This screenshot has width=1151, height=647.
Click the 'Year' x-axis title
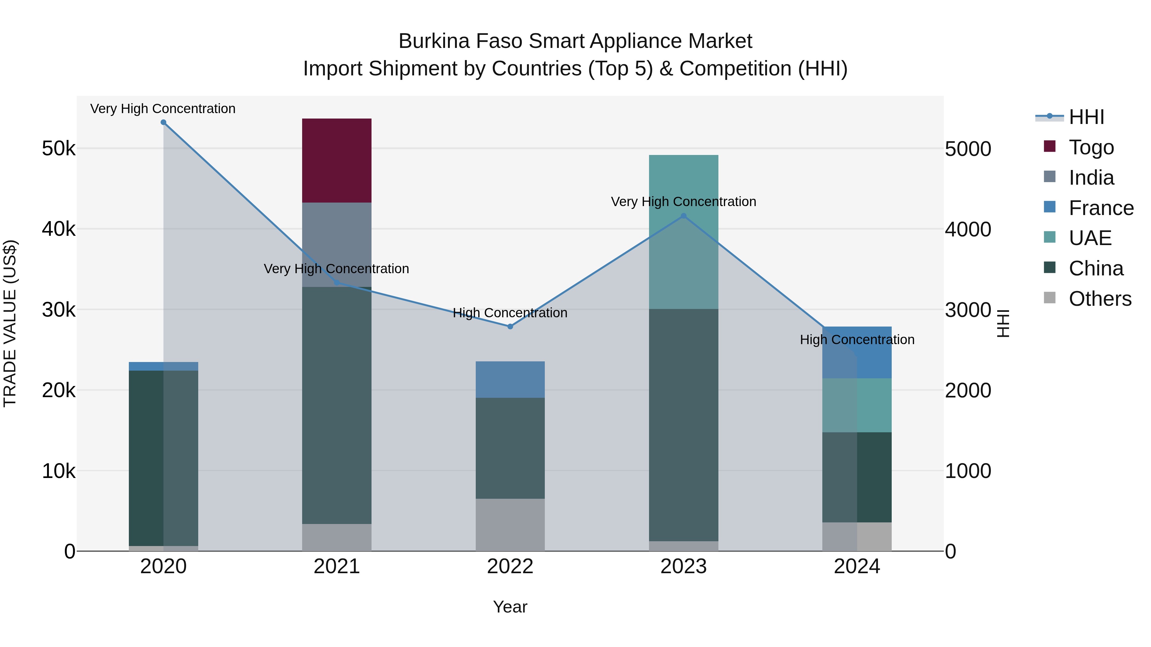click(x=510, y=607)
